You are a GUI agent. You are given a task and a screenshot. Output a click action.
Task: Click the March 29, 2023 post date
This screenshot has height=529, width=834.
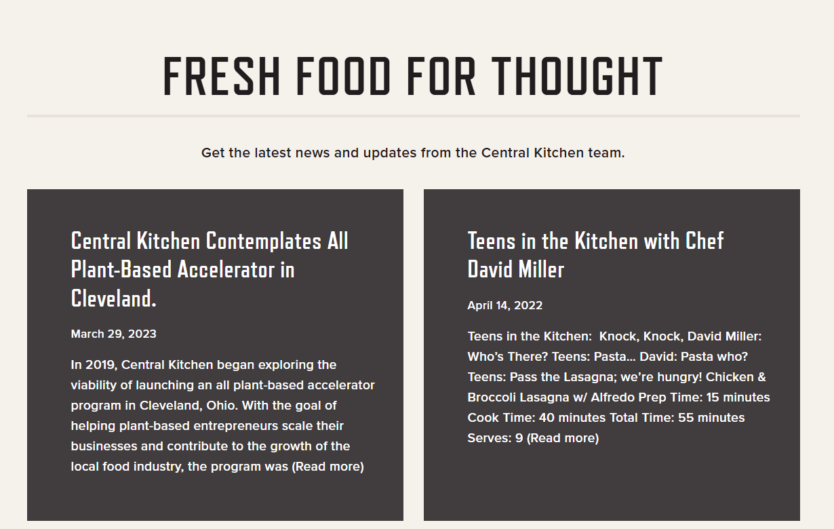pyautogui.click(x=113, y=334)
